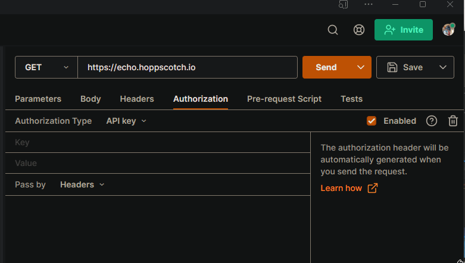
Task: Open the Tests tab
Action: [x=351, y=99]
